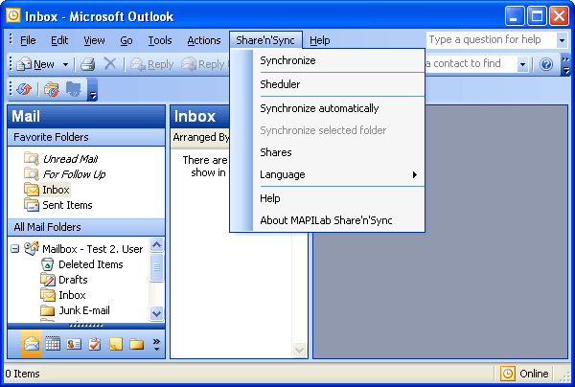Open Calendar view in navigation pane
This screenshot has width=575, height=387.
tap(53, 343)
